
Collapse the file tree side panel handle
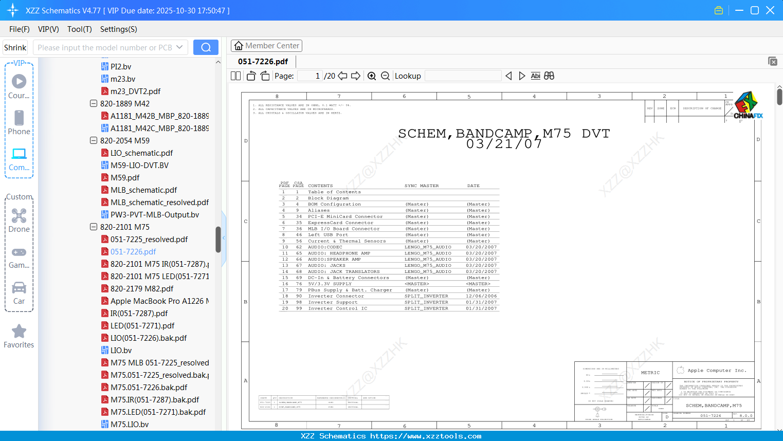tap(224, 237)
